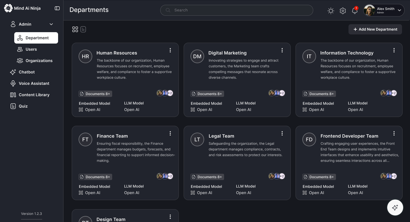Expand Alex Smith profile dropdown
This screenshot has width=410, height=222.
coord(399,10)
